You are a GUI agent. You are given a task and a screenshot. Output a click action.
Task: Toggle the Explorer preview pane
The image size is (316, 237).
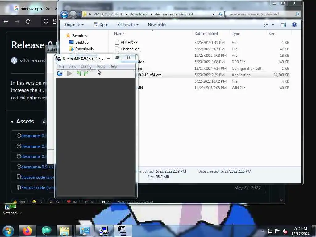pos(283,25)
